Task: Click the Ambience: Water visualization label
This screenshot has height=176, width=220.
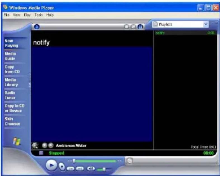Action: (x=71, y=146)
